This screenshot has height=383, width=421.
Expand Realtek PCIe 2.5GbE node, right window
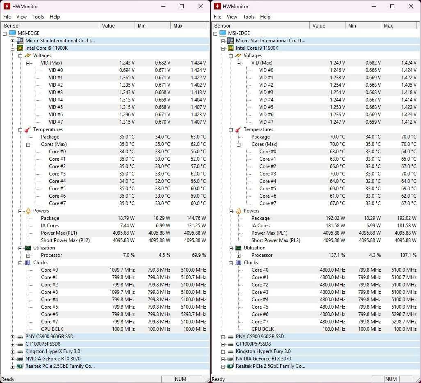coord(223,367)
